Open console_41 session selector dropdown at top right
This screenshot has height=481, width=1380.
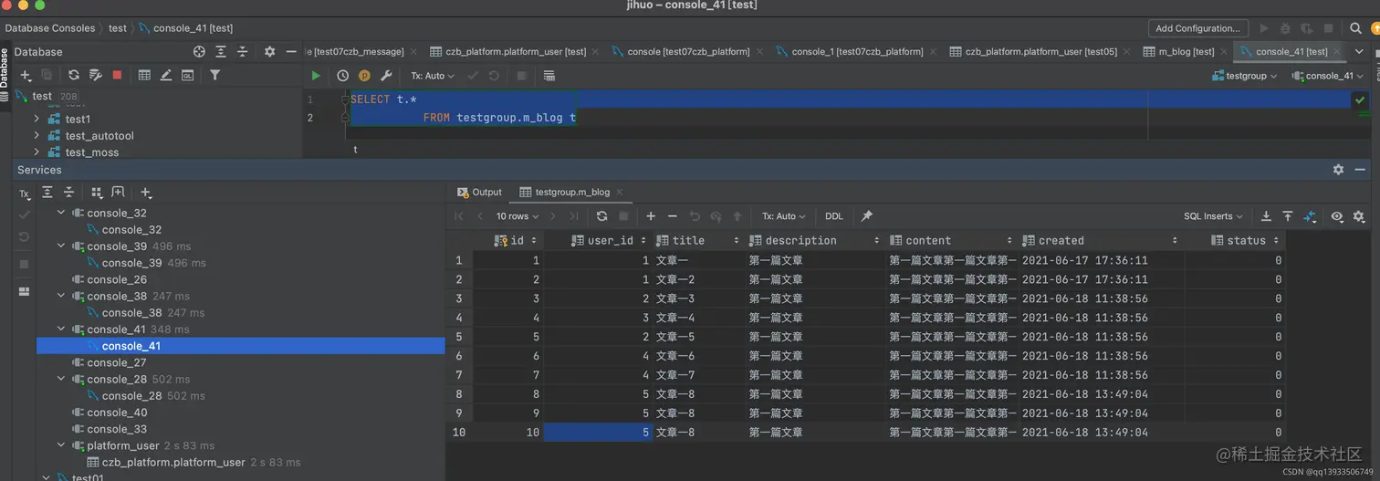pos(1327,76)
